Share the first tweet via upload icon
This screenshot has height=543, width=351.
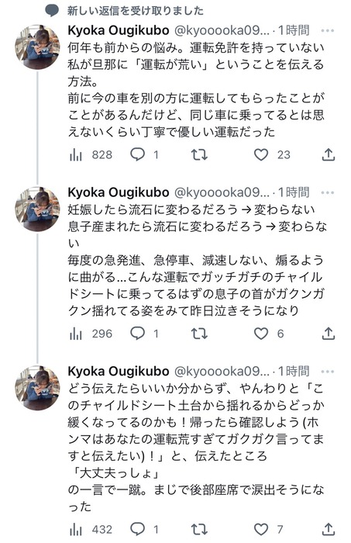point(329,154)
